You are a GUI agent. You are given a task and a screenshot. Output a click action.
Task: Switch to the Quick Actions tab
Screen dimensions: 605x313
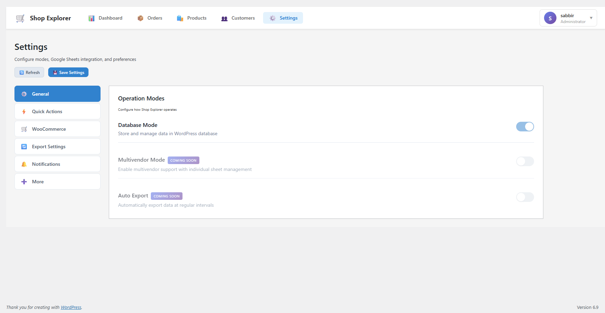(x=58, y=111)
